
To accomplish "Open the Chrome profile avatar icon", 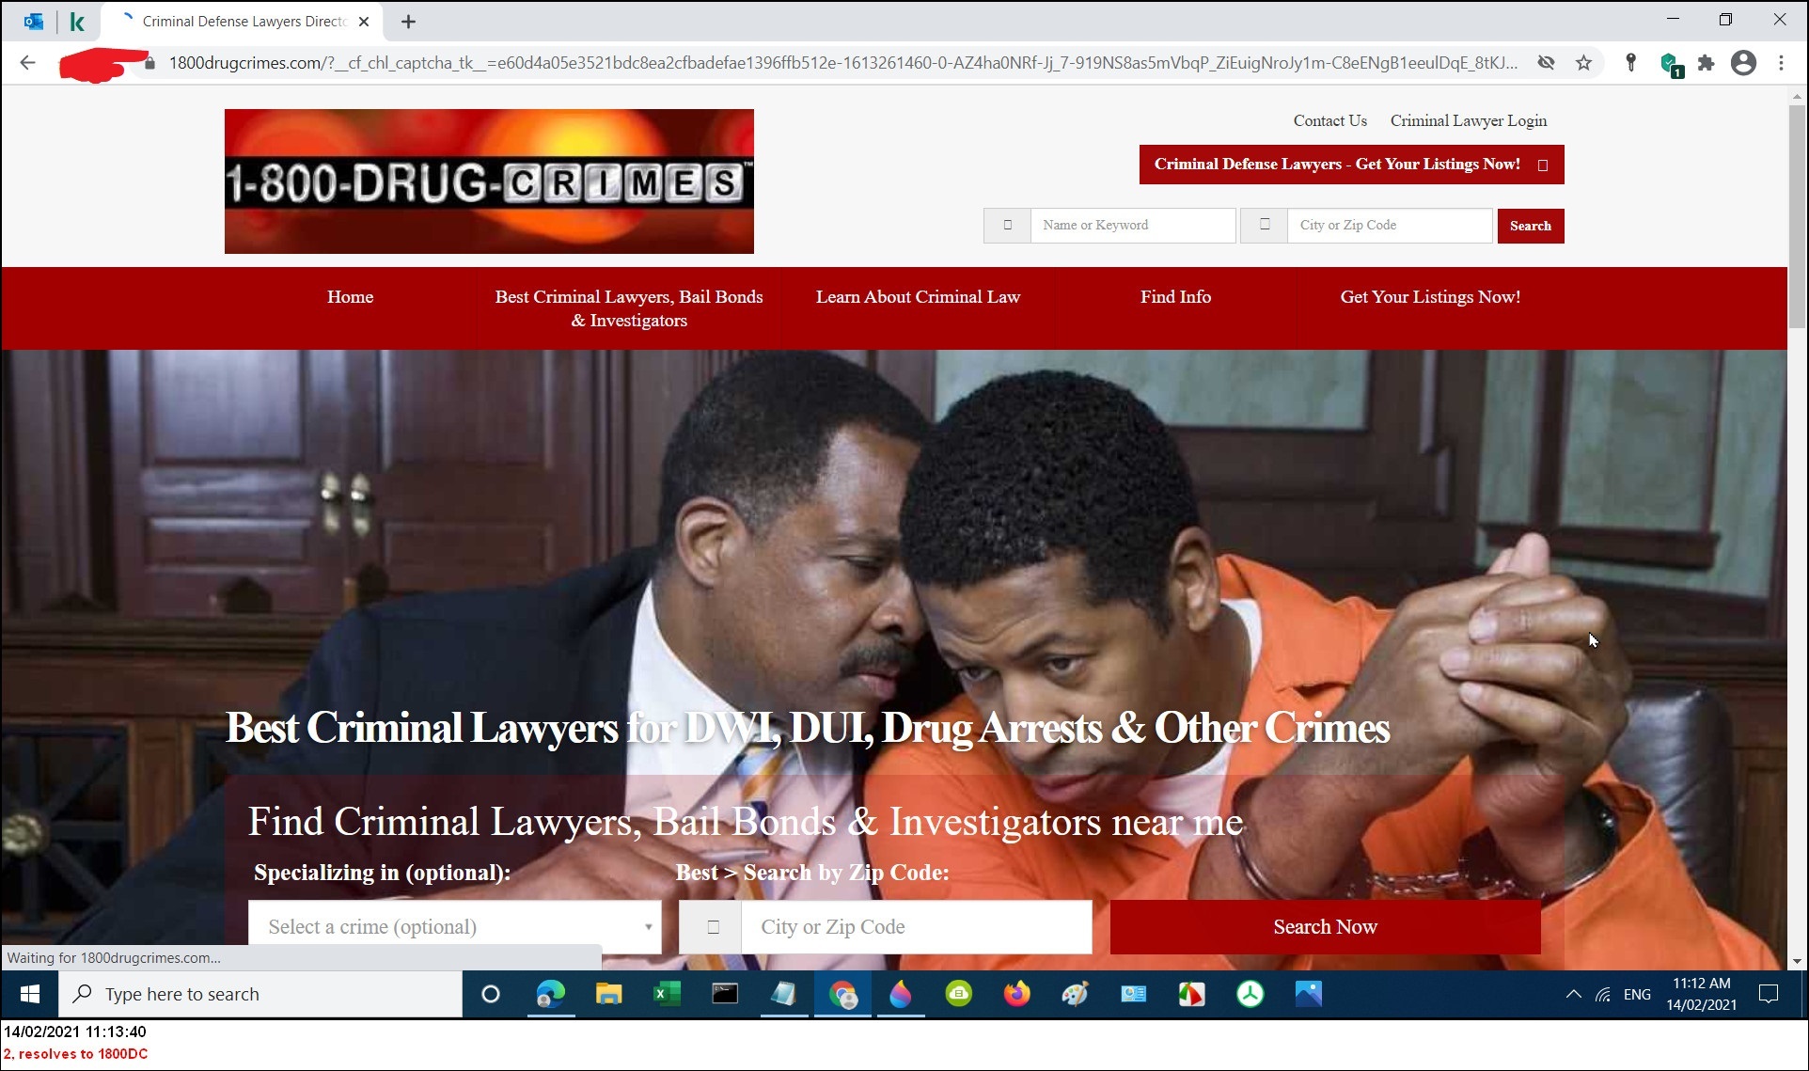I will (1743, 63).
